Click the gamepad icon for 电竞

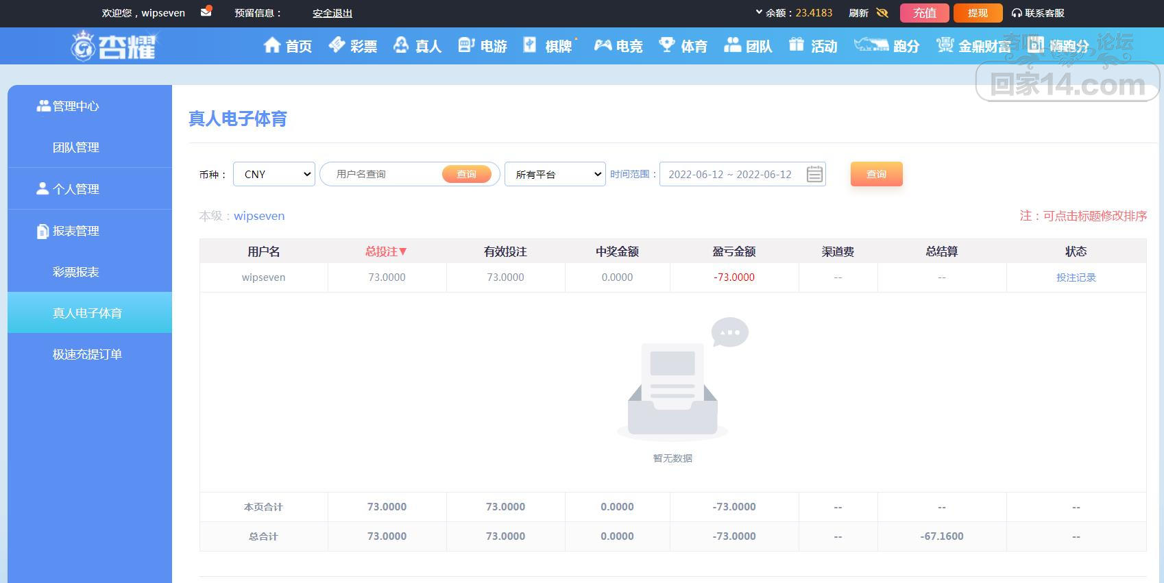click(x=603, y=45)
